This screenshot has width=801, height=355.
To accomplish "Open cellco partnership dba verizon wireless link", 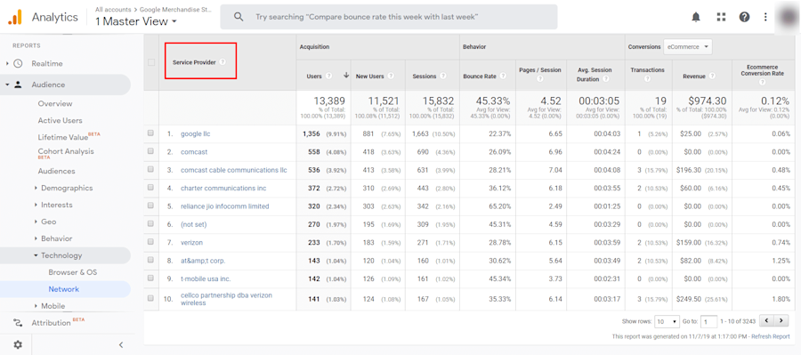I will click(x=226, y=299).
